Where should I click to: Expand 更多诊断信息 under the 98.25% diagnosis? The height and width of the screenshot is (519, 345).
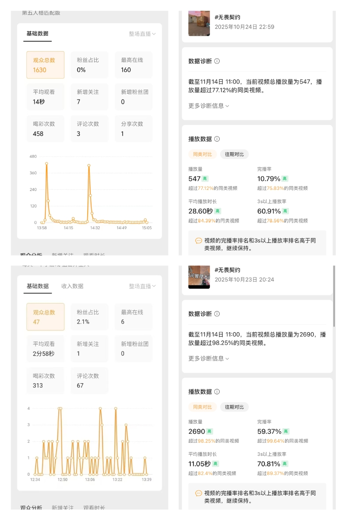[x=209, y=359]
